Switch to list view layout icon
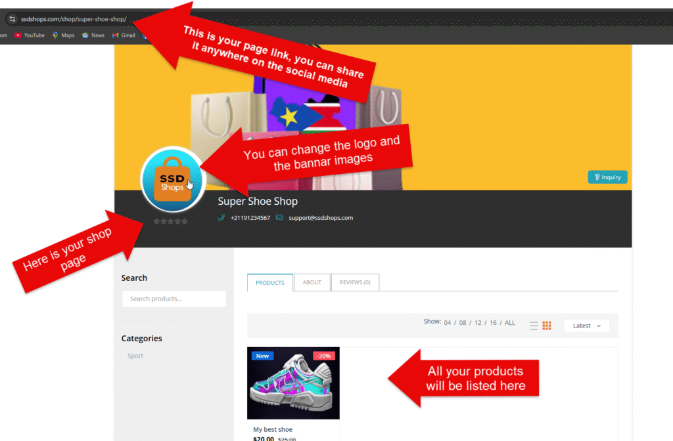673x441 pixels. 534,325
